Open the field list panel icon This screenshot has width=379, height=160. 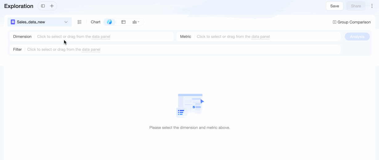[x=79, y=22]
